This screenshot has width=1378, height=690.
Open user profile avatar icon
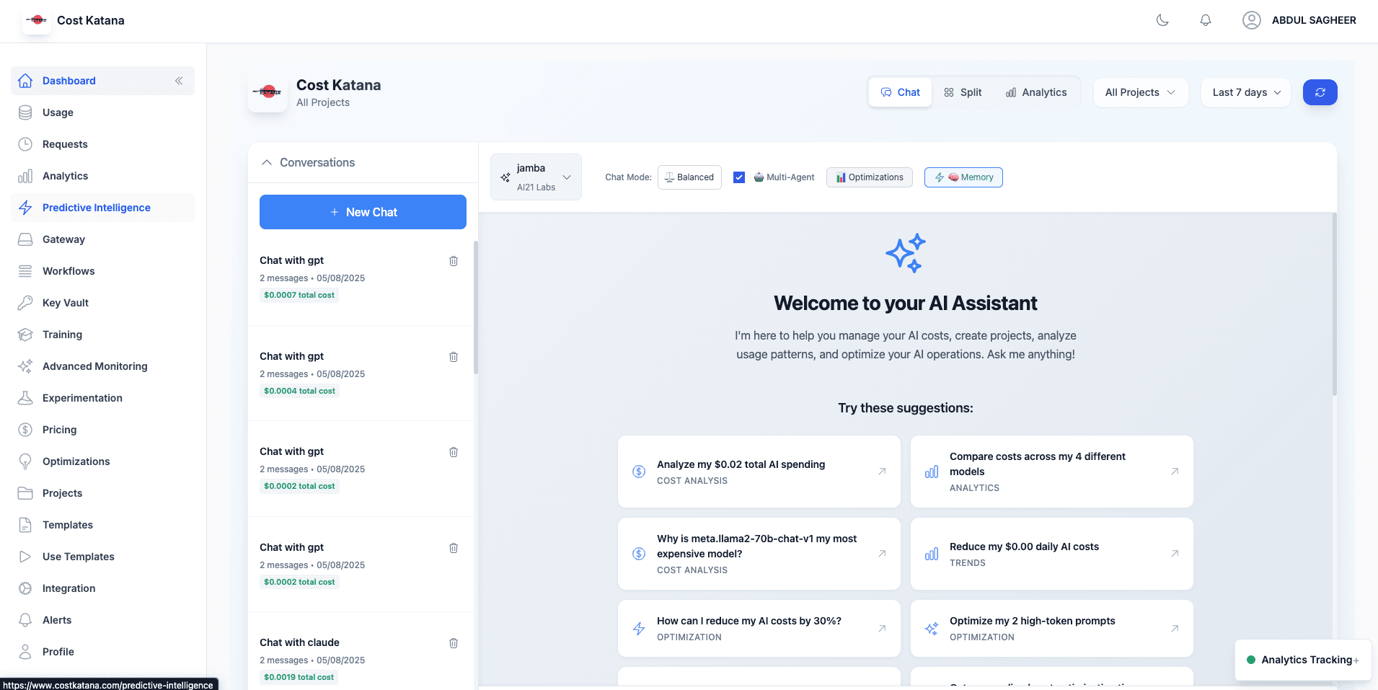(1251, 20)
